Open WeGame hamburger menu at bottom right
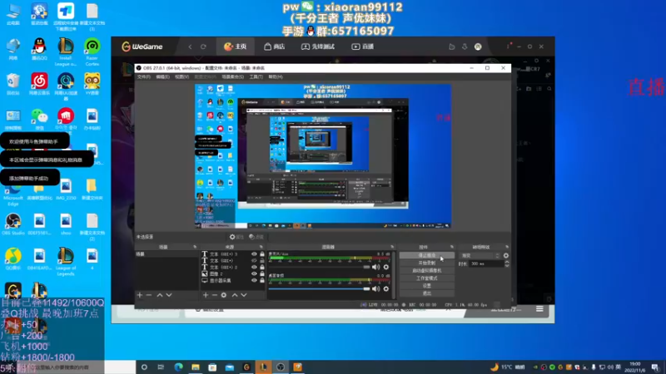This screenshot has width=666, height=374. [x=539, y=309]
